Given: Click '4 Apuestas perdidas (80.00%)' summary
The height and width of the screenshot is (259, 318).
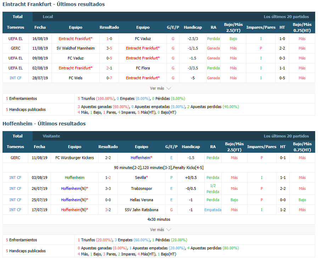Looking at the screenshot, I should click(x=213, y=248).
